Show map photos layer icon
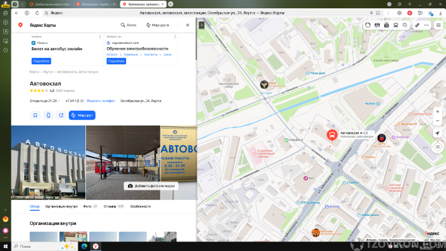 [386, 25]
